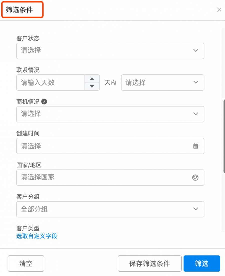The height and width of the screenshot is (276, 225).
Task: Click the 保存筛选条件 button
Action: click(x=149, y=263)
